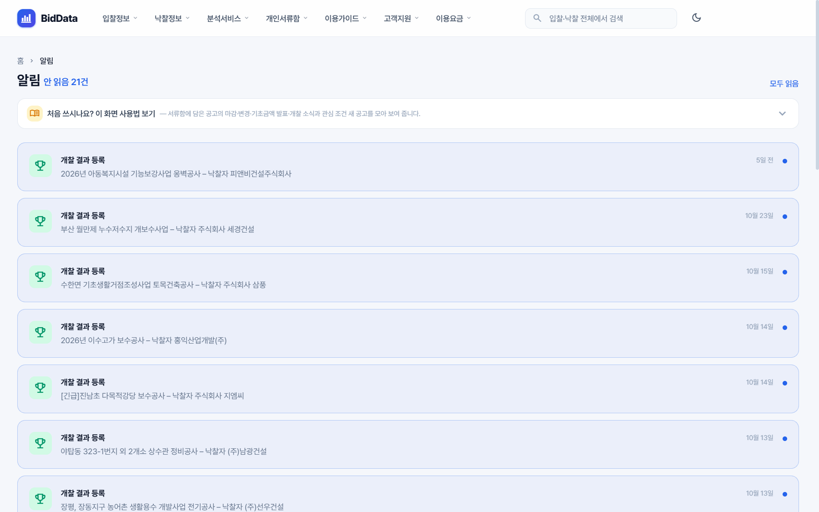This screenshot has width=819, height=512.
Task: Click trophy icon for 홍익산업개발(주) notification
Action: [40, 332]
